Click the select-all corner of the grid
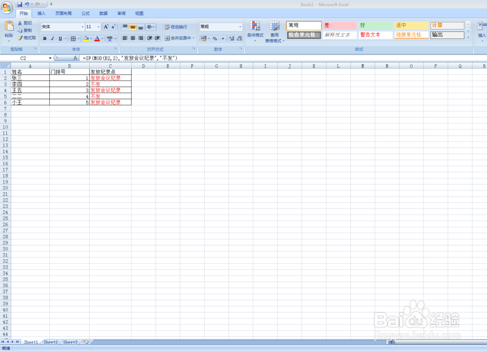This screenshot has width=487, height=352. coord(5,66)
